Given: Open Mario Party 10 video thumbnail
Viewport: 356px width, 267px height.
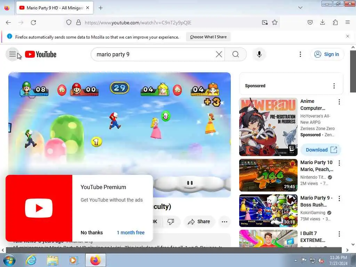Looking at the screenshot, I should (x=268, y=175).
